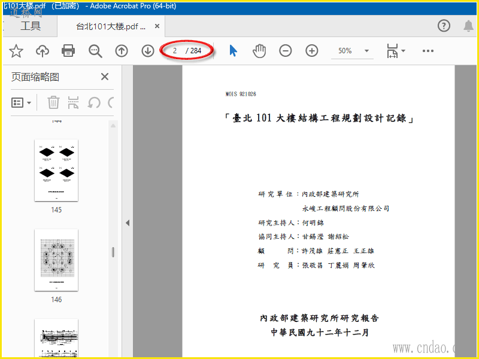Open more tools ellipsis menu
This screenshot has height=359, width=479.
[428, 51]
